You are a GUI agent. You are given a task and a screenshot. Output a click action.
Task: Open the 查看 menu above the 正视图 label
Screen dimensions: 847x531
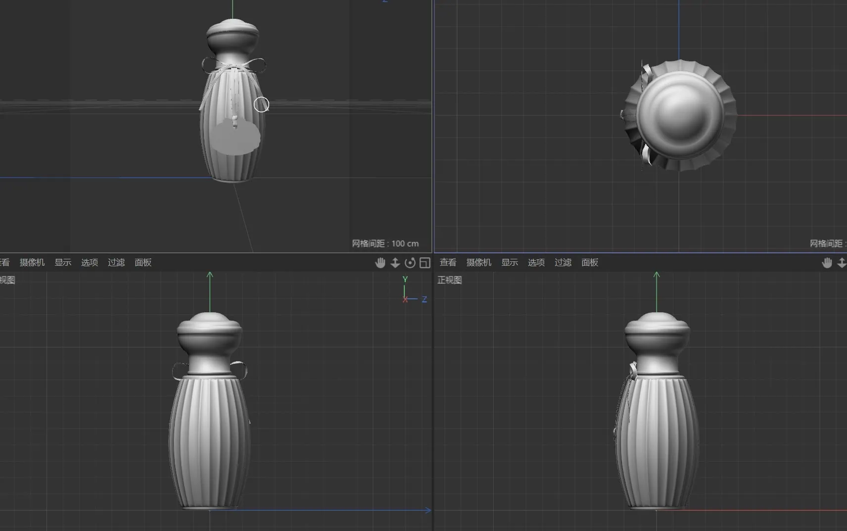click(x=448, y=262)
